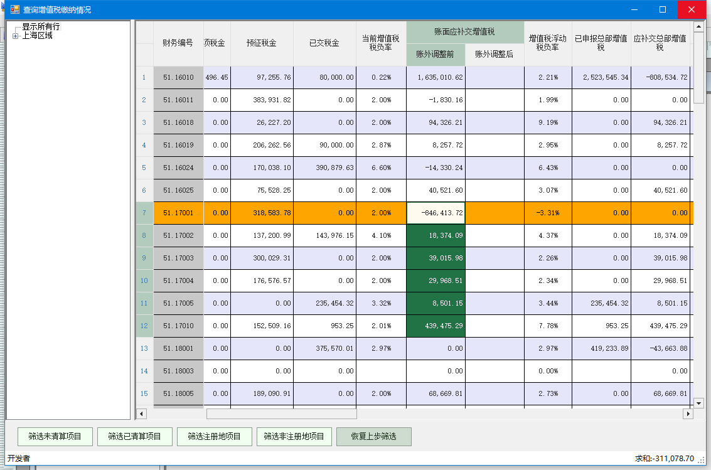Click the 当前增值税税负率 column header
This screenshot has height=470, width=711.
pos(381,43)
